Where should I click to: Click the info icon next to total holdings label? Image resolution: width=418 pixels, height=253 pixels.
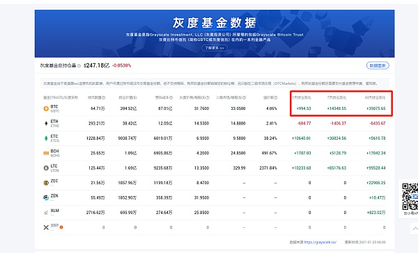click(x=79, y=66)
